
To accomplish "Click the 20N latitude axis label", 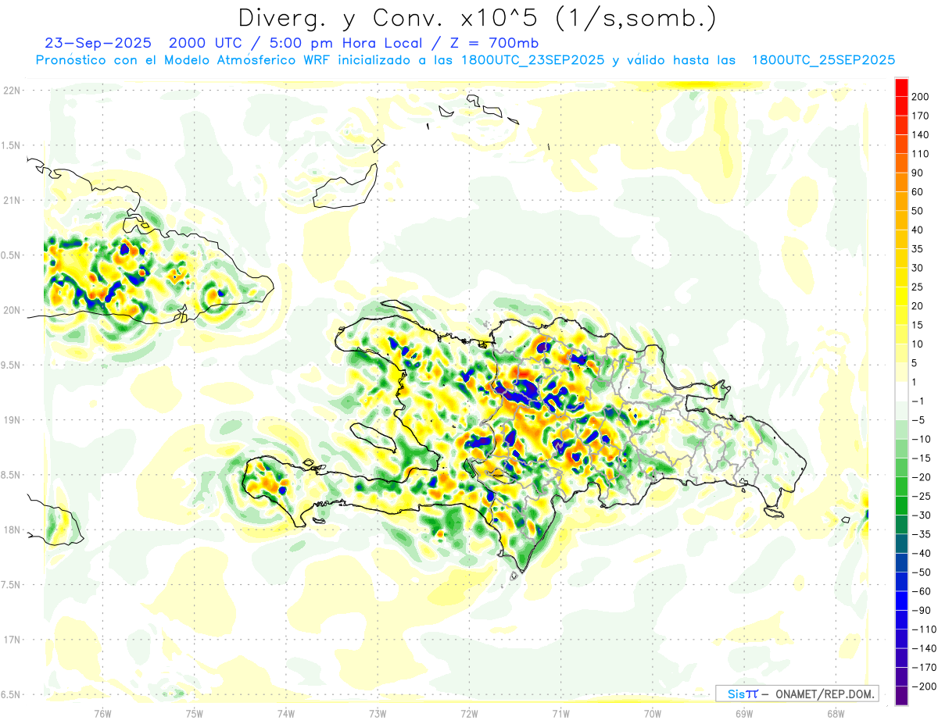I will point(13,310).
